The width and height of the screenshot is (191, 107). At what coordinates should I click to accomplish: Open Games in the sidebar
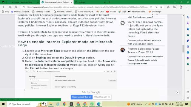click(188, 41)
